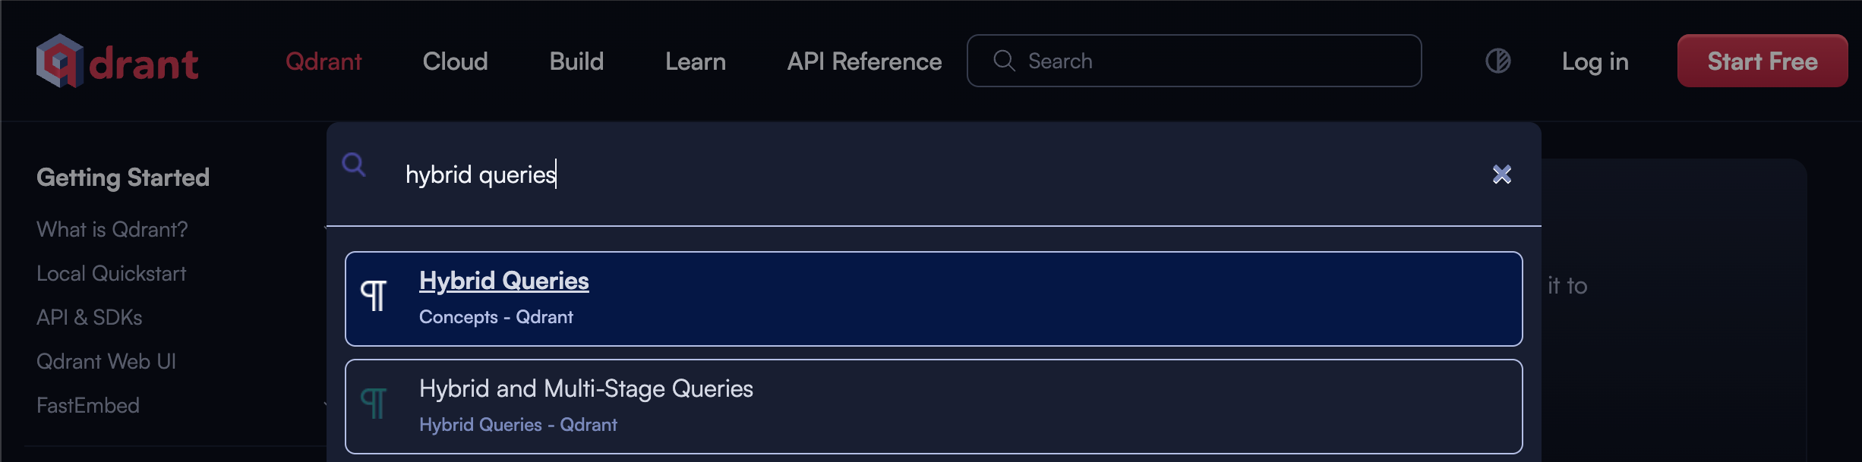Select Local Quickstart in the sidebar
1862x462 pixels.
point(112,273)
